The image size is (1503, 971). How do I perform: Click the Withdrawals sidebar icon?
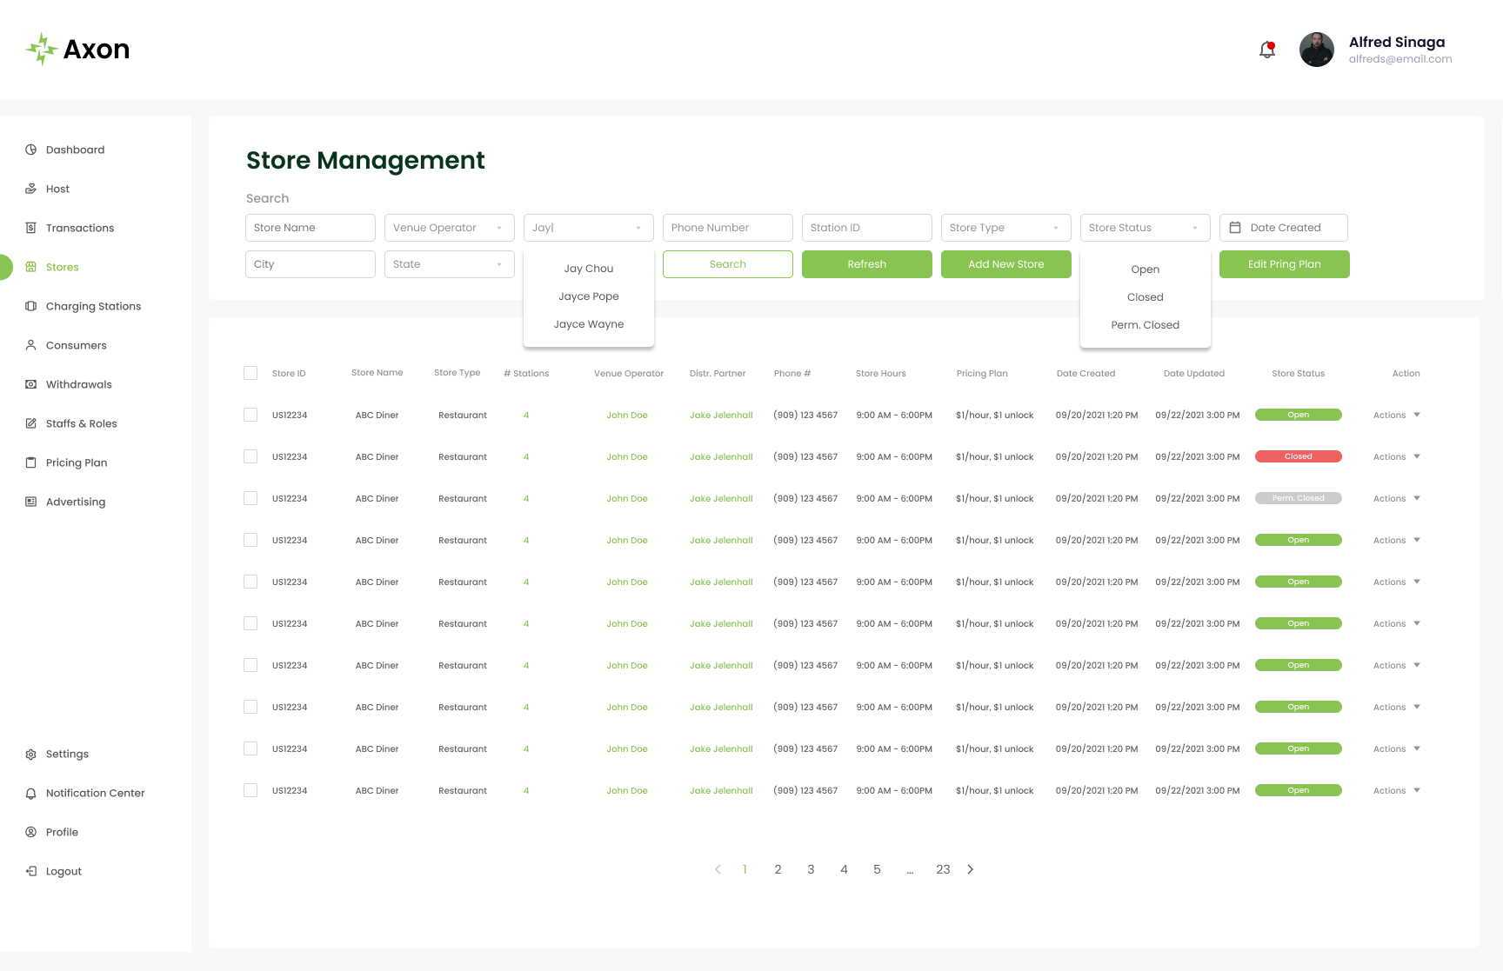point(30,384)
